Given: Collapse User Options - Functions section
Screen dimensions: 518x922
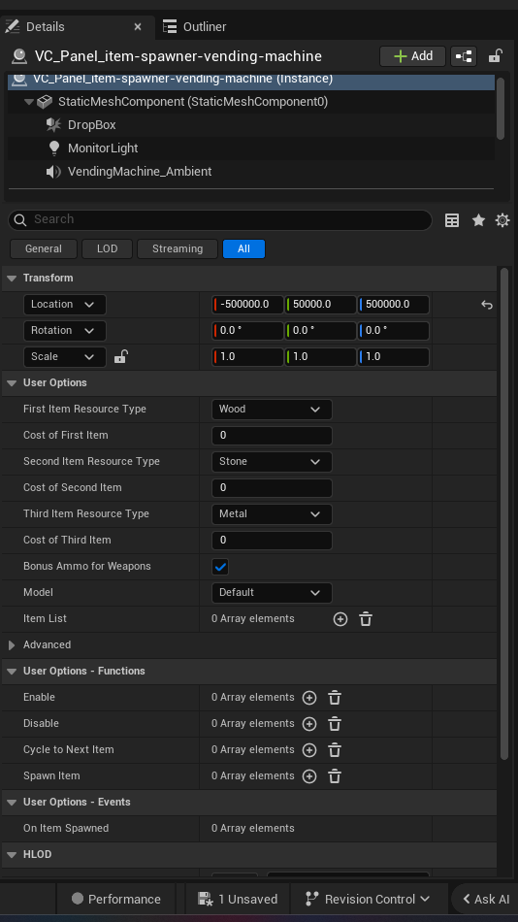Looking at the screenshot, I should [x=12, y=672].
